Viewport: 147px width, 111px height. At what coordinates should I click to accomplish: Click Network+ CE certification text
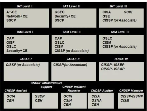pyautogui.click(x=17, y=16)
